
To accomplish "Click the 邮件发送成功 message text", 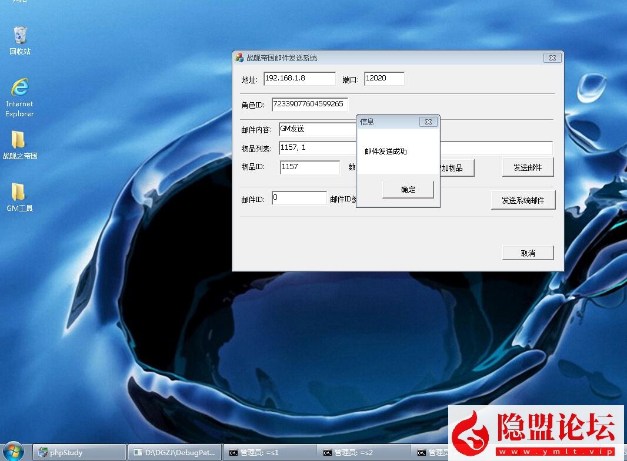I will (x=385, y=152).
